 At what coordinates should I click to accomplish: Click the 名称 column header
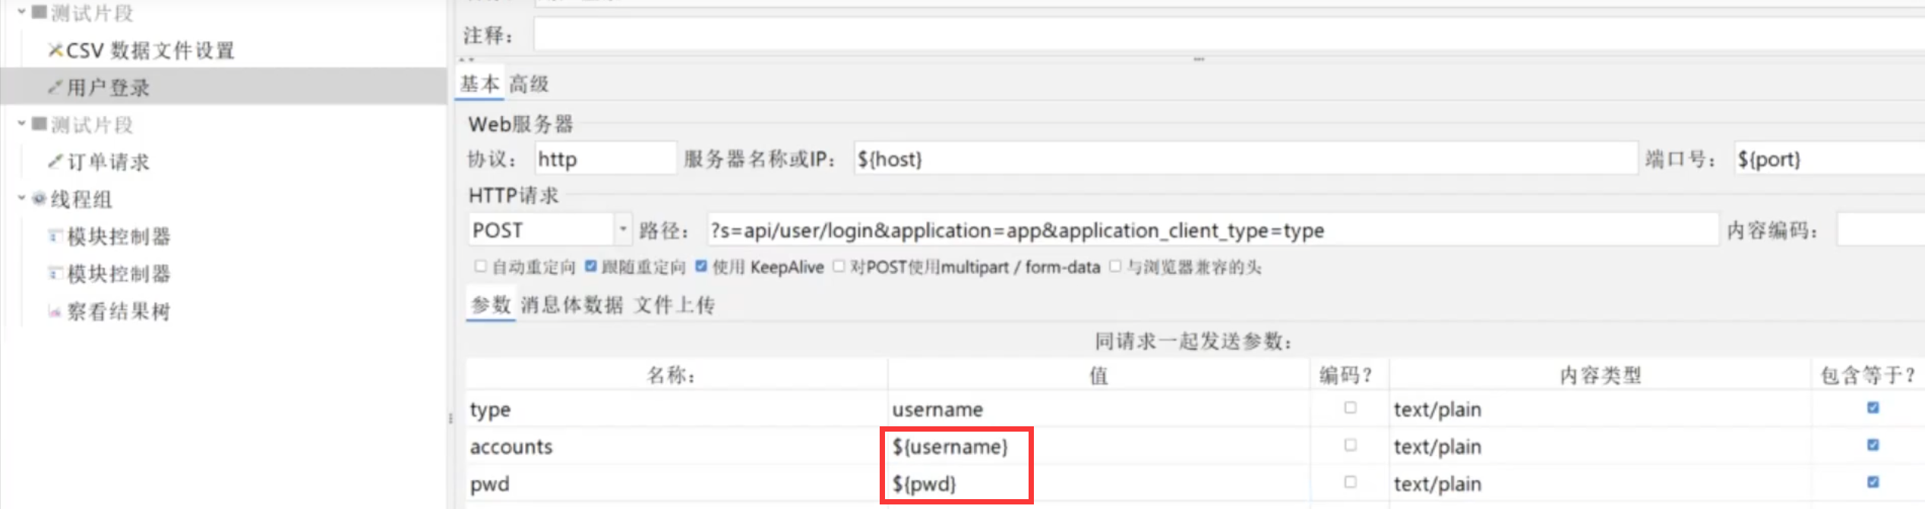pyautogui.click(x=676, y=375)
